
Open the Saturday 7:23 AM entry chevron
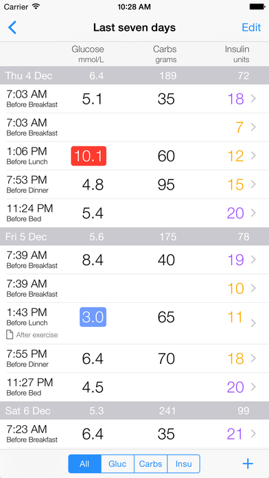[x=253, y=433]
